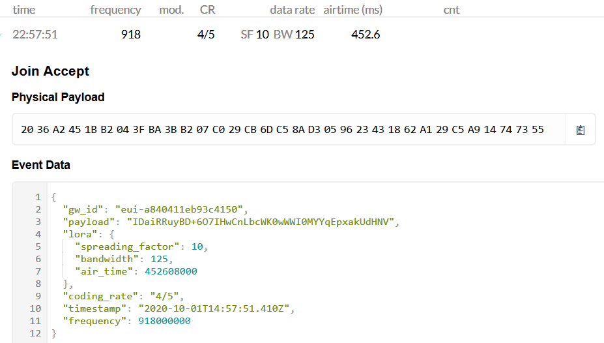Click the "frequency" column header

[115, 10]
